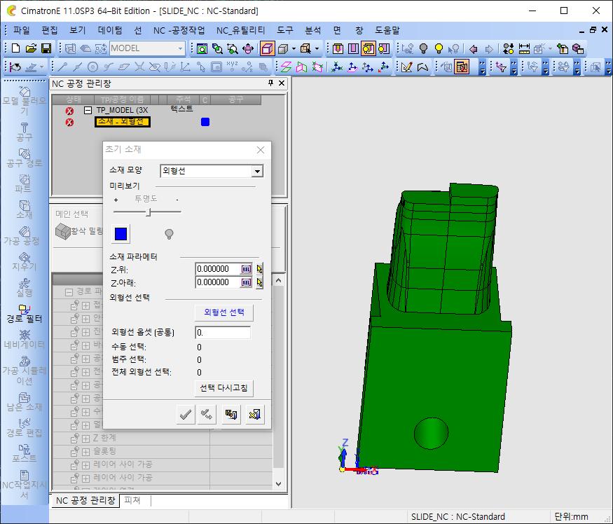Image resolution: width=613 pixels, height=524 pixels.
Task: Select the 소재 - 외형선 process row
Action: tap(123, 122)
